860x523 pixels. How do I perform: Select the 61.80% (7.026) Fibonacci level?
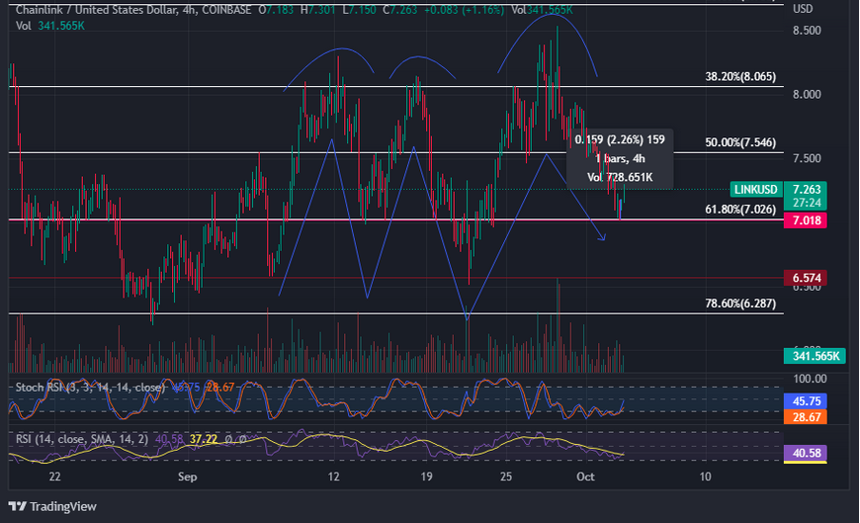(x=739, y=210)
